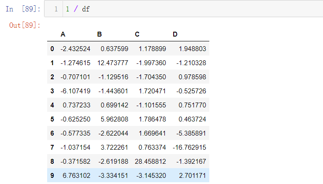Select cell value 1.948803
The height and width of the screenshot is (184, 323).
pyautogui.click(x=192, y=49)
